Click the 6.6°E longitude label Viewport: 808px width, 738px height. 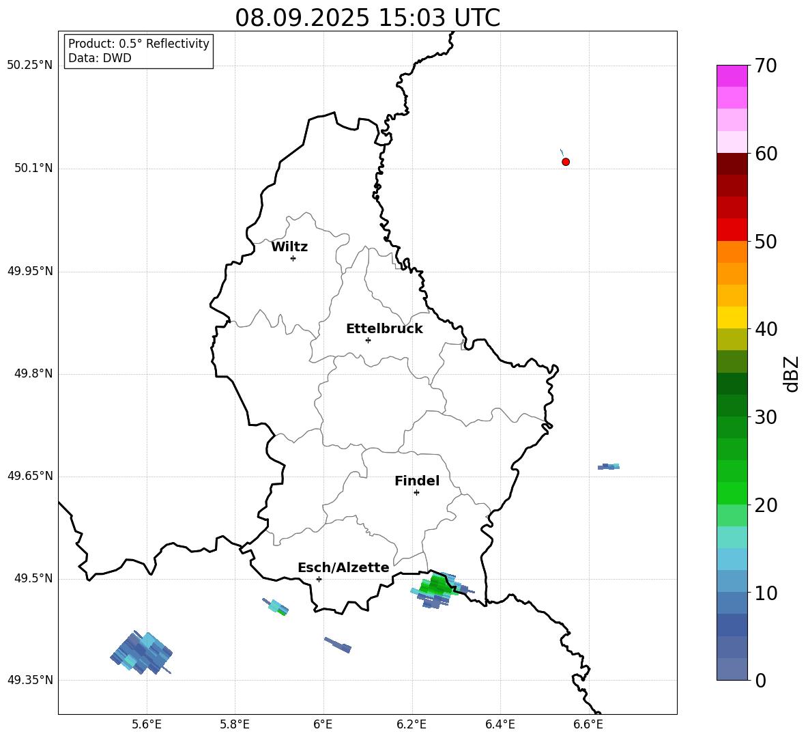tap(588, 724)
